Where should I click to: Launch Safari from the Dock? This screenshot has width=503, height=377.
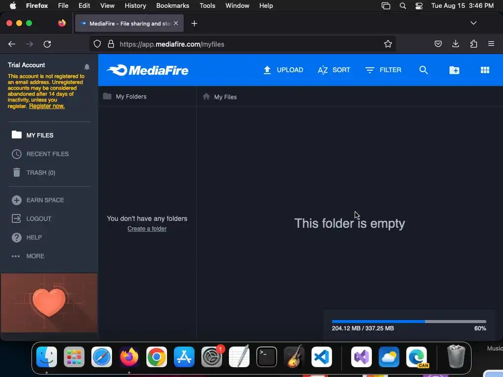(102, 357)
